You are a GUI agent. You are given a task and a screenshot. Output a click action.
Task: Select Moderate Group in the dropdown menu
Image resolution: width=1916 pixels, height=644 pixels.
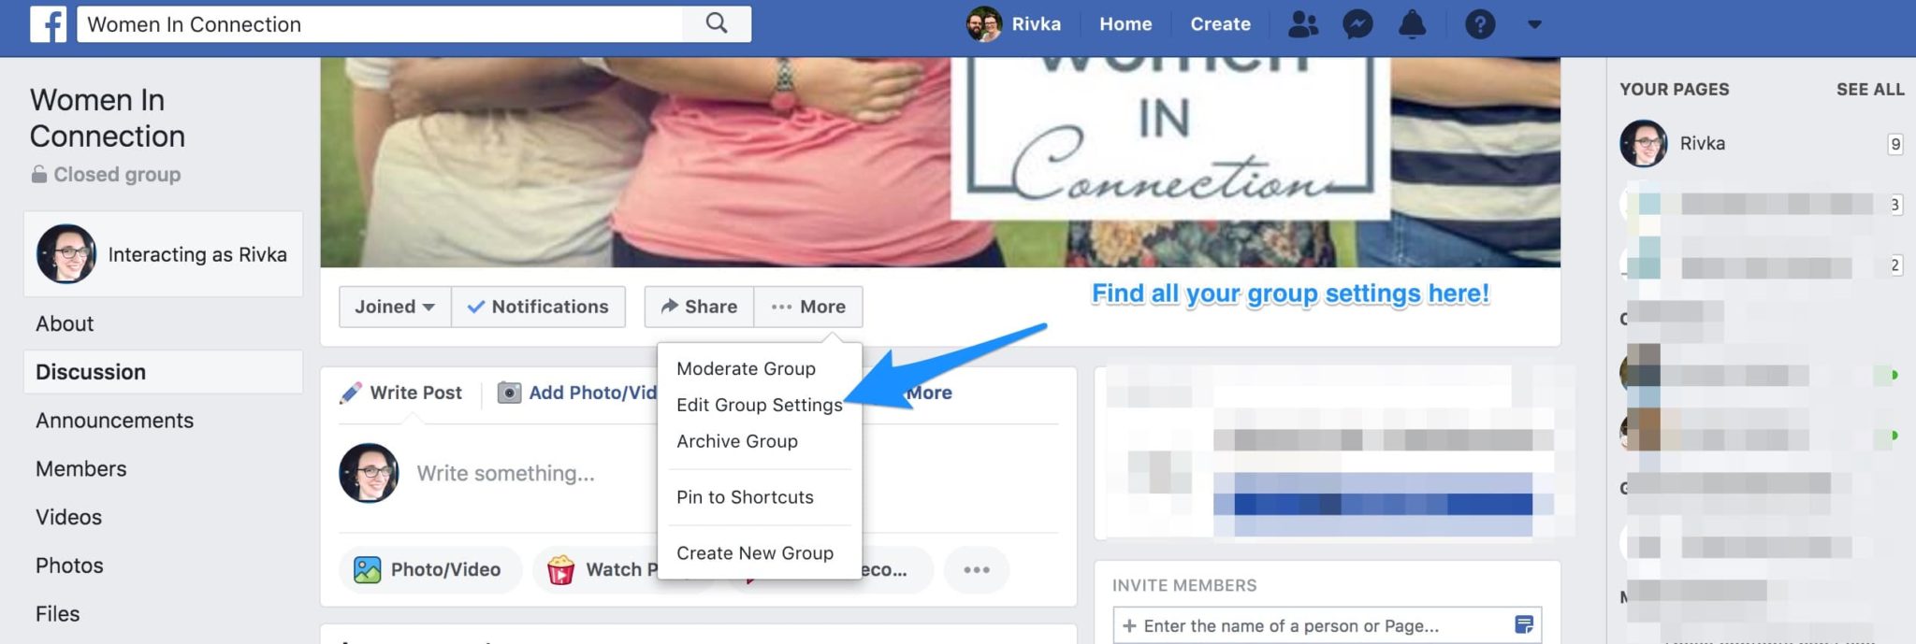tap(746, 368)
